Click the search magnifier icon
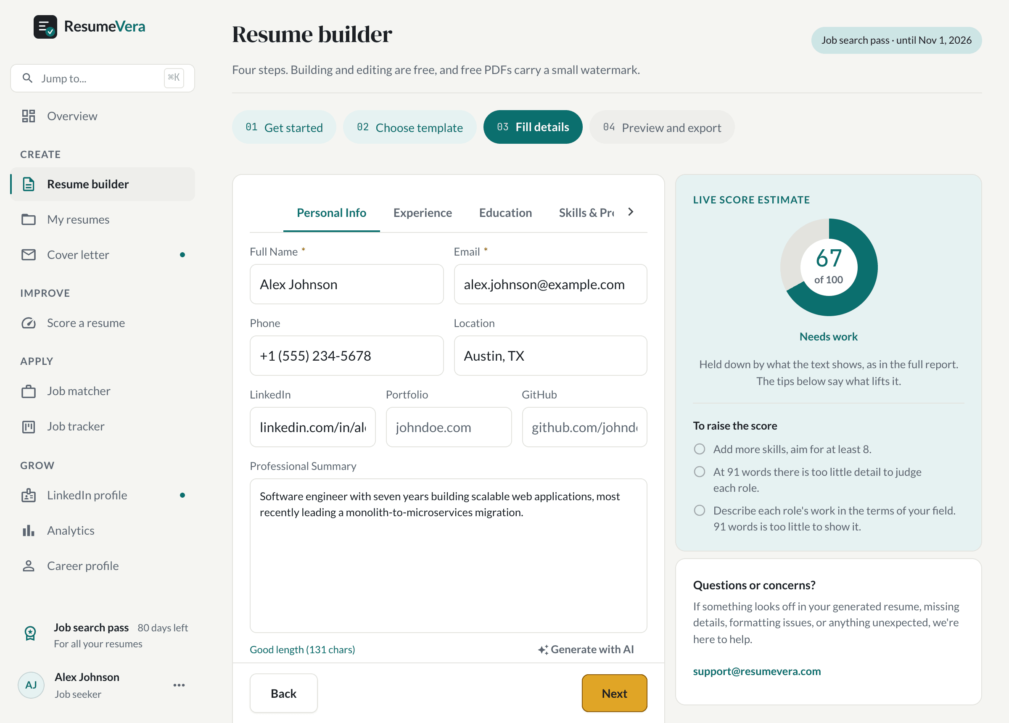Viewport: 1009px width, 723px height. click(28, 78)
